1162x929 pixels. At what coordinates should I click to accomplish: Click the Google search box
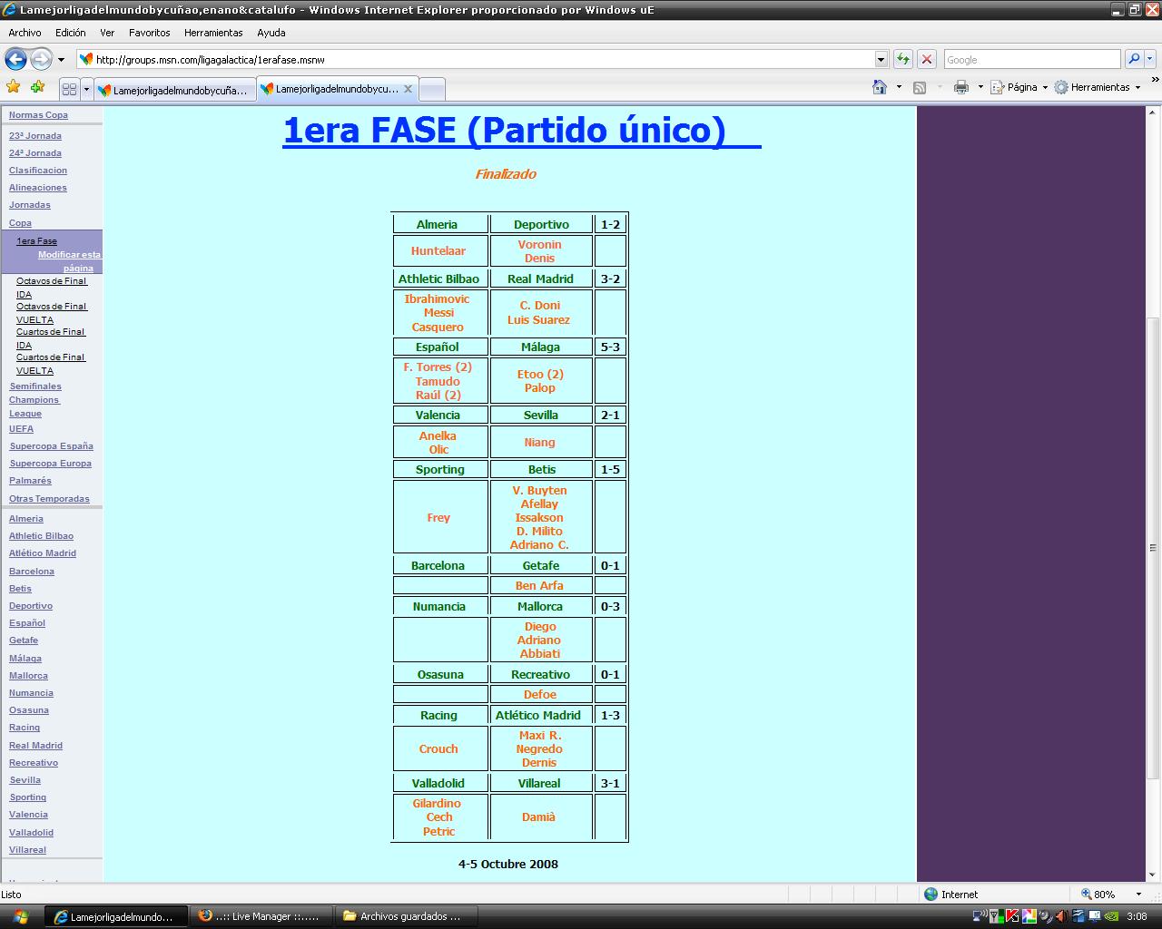1032,59
